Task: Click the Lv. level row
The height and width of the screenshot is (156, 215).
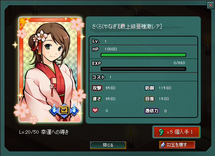Action: [x=143, y=41]
